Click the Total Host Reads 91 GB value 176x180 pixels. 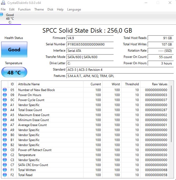(161, 38)
